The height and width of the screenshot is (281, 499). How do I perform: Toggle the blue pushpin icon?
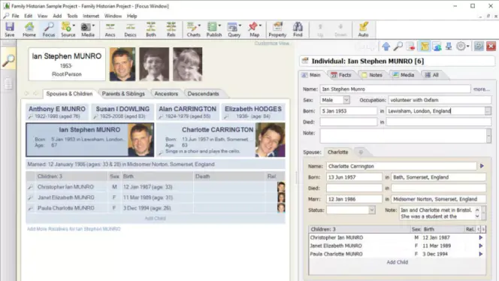[x=449, y=47]
